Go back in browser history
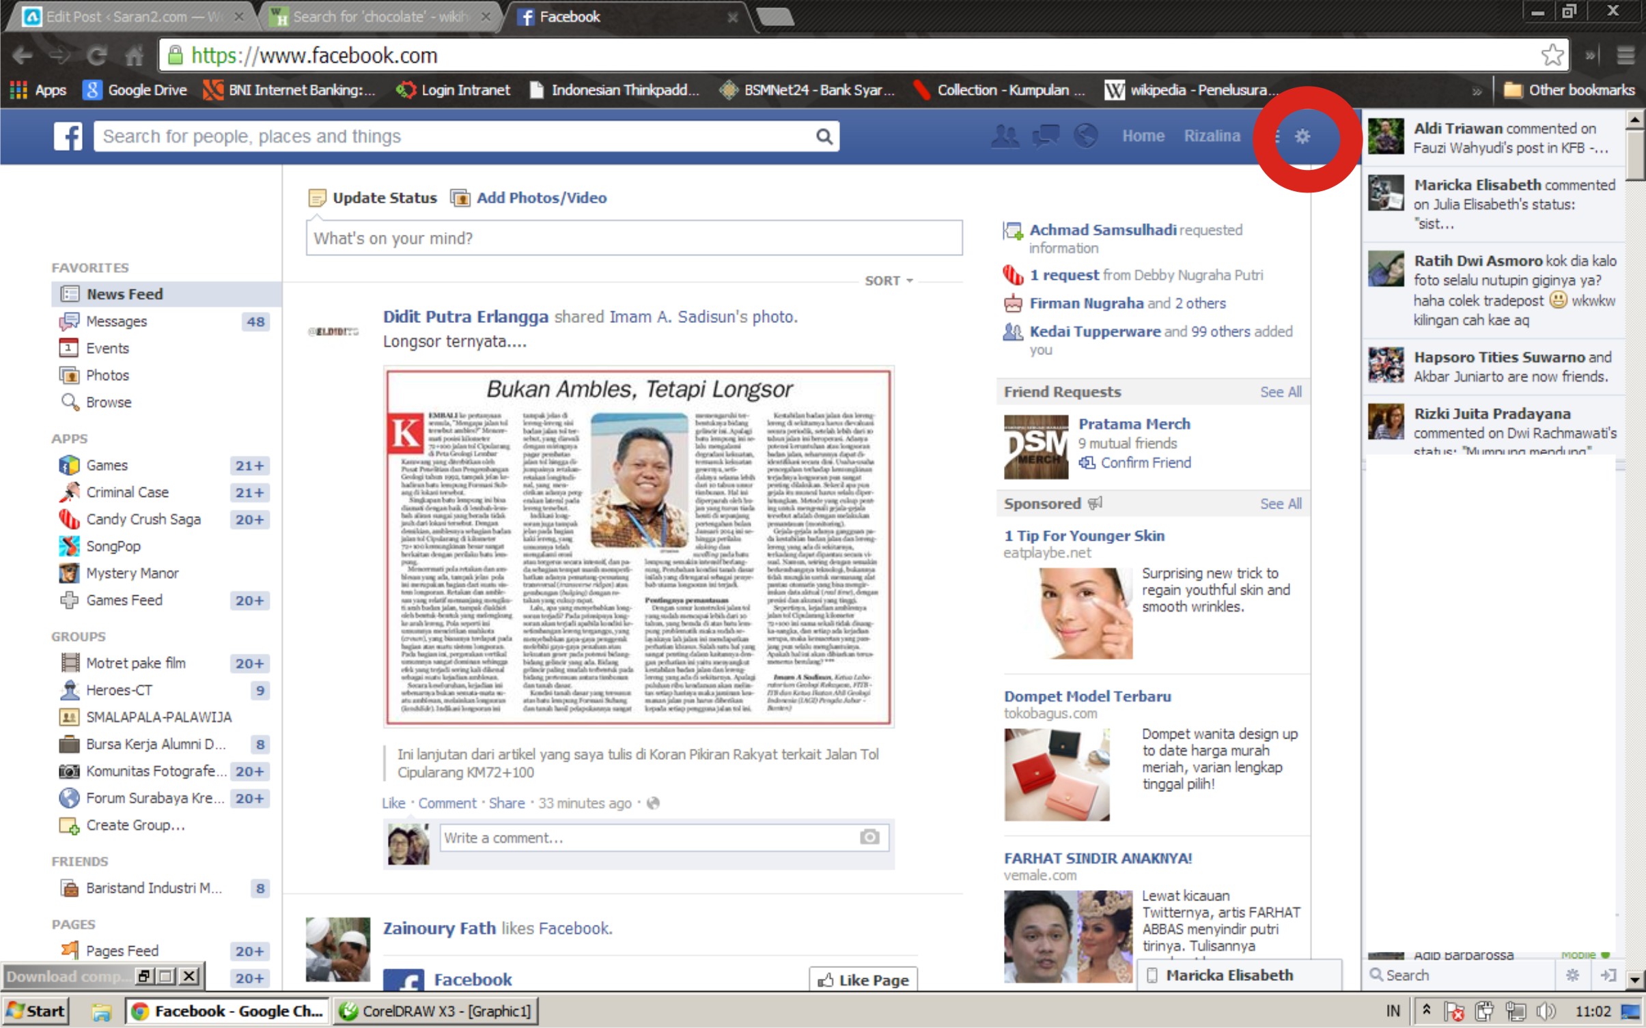Image resolution: width=1646 pixels, height=1028 pixels. [x=23, y=55]
